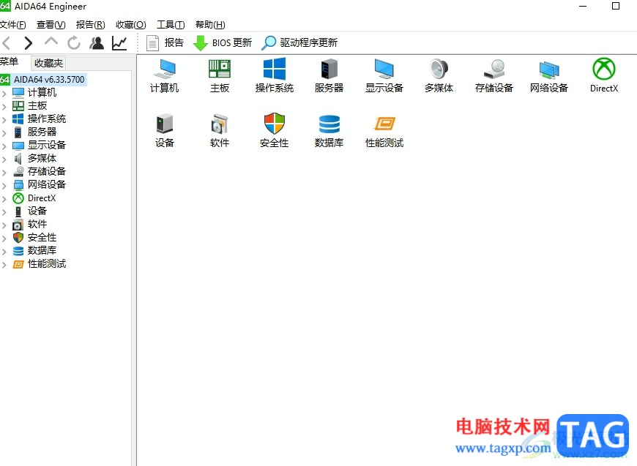The image size is (637, 466).
Task: Click the Forward navigation arrow
Action: [x=28, y=42]
